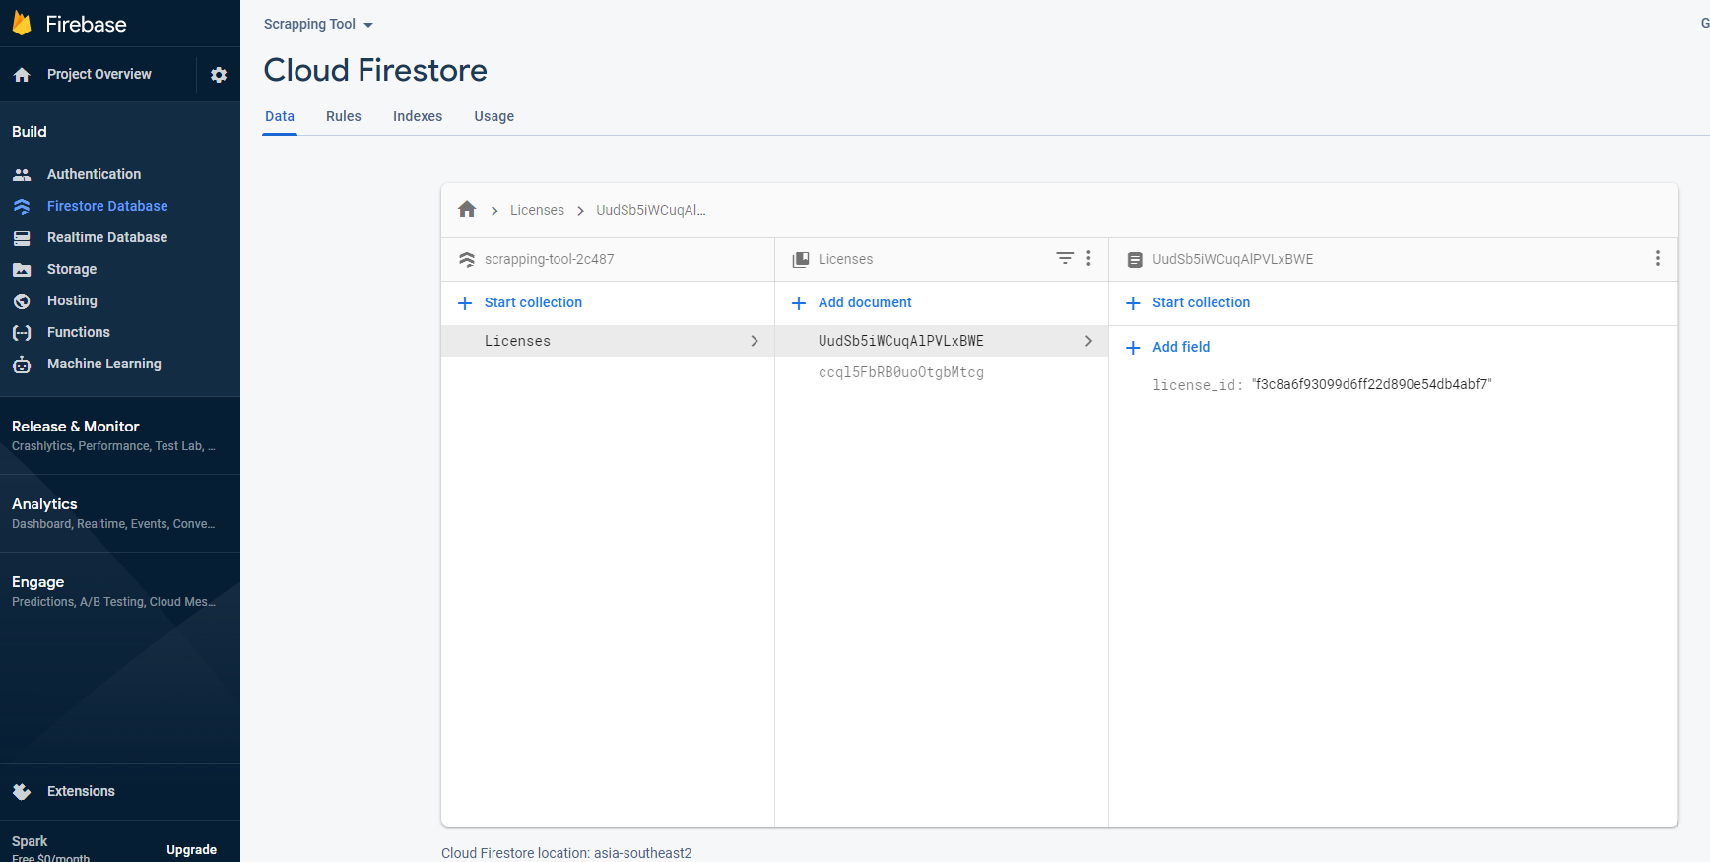Click UudSb5iWCuqAl… in the breadcrumb
The height and width of the screenshot is (862, 1710).
pyautogui.click(x=650, y=210)
